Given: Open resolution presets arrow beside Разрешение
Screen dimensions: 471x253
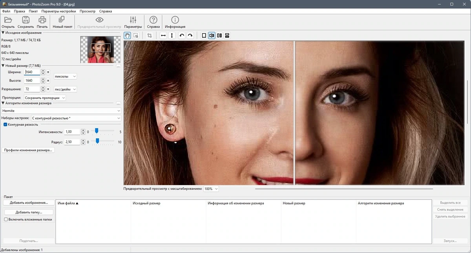Looking at the screenshot, I should [48, 89].
